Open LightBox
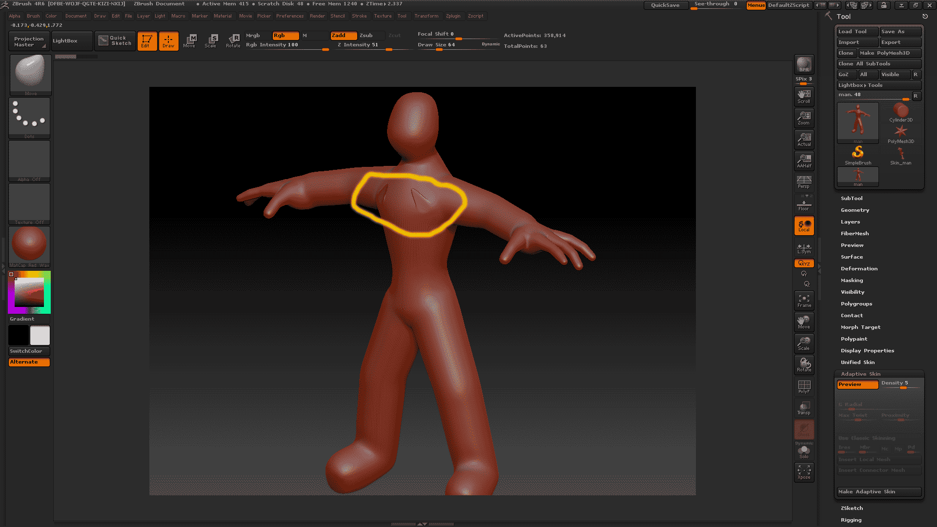 [x=72, y=41]
